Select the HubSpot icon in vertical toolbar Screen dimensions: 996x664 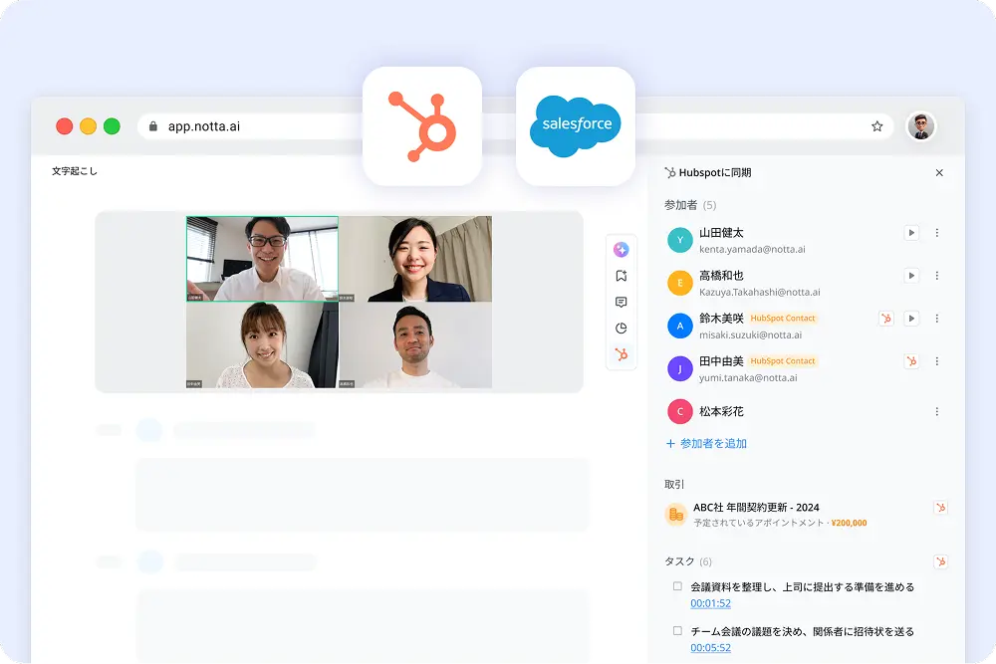[622, 354]
